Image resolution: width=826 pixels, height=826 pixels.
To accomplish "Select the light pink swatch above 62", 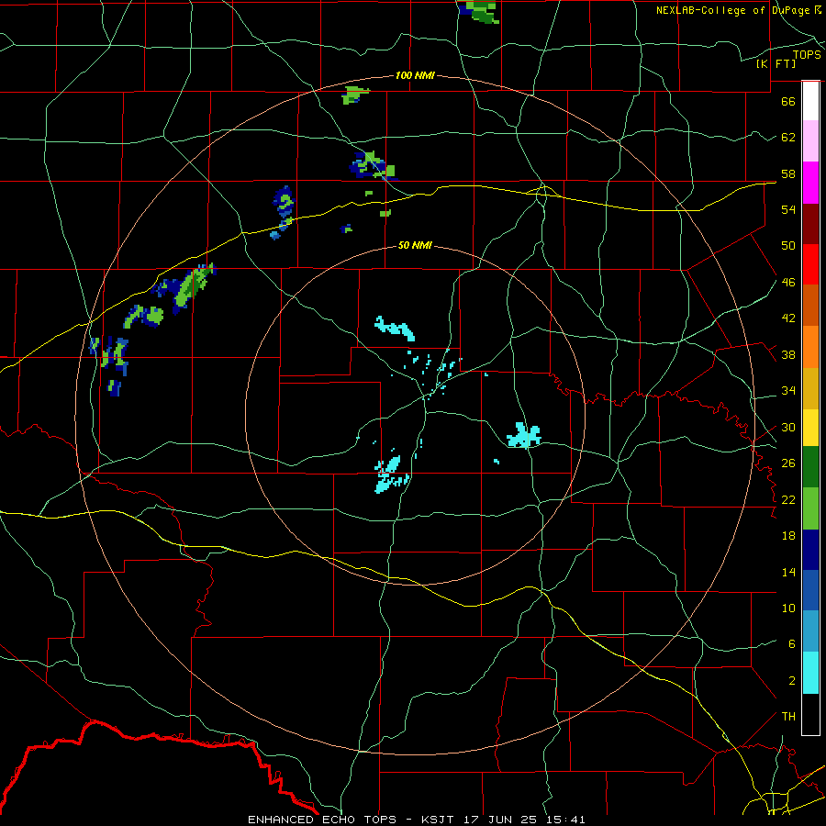I will pos(810,141).
